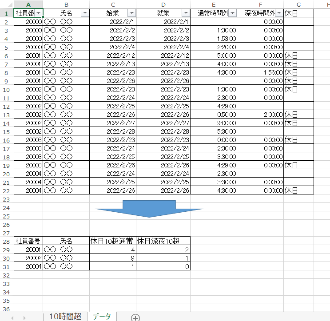
Task: Switch to the 10時間超 sheet tab
Action: click(65, 316)
